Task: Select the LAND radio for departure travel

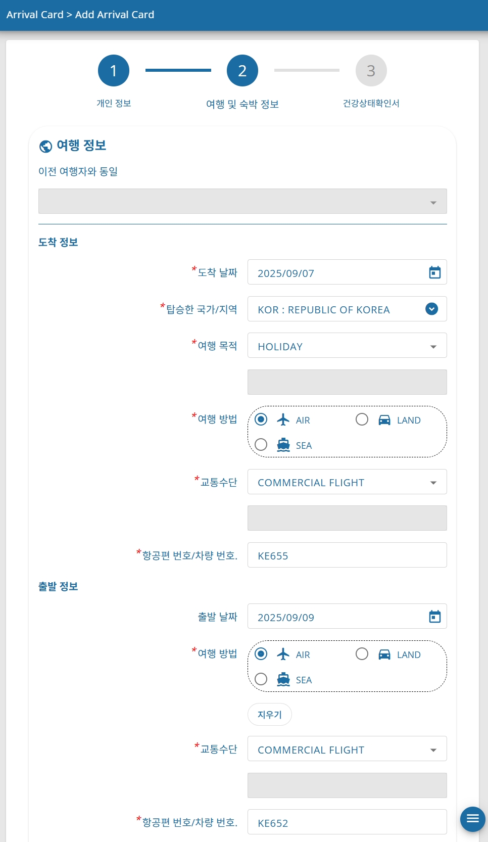Action: click(x=362, y=654)
